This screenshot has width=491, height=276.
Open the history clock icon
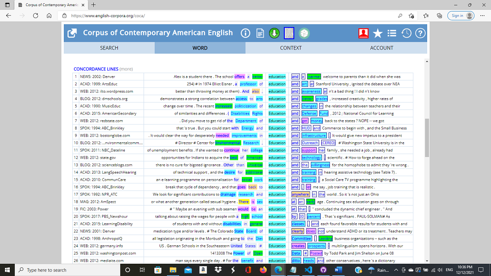click(x=406, y=33)
